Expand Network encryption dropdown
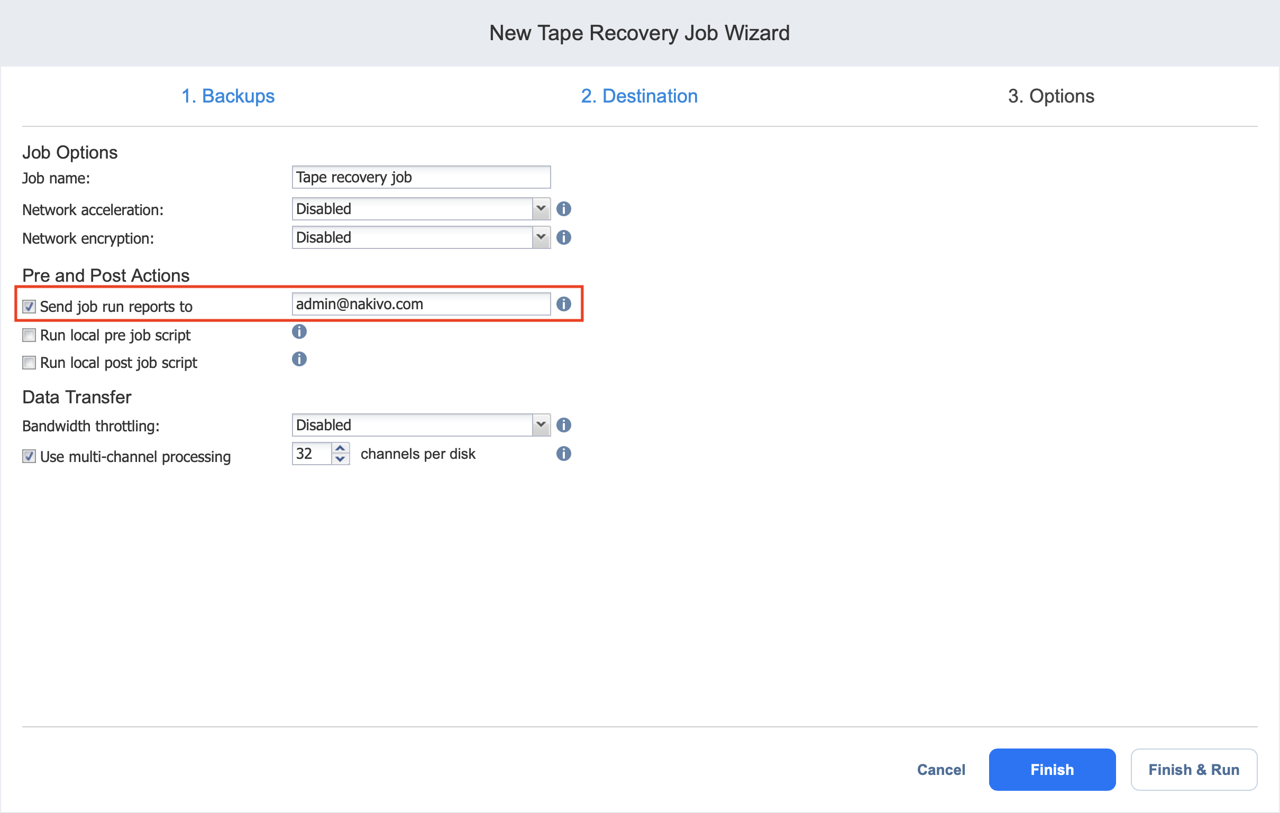The image size is (1280, 813). click(541, 237)
